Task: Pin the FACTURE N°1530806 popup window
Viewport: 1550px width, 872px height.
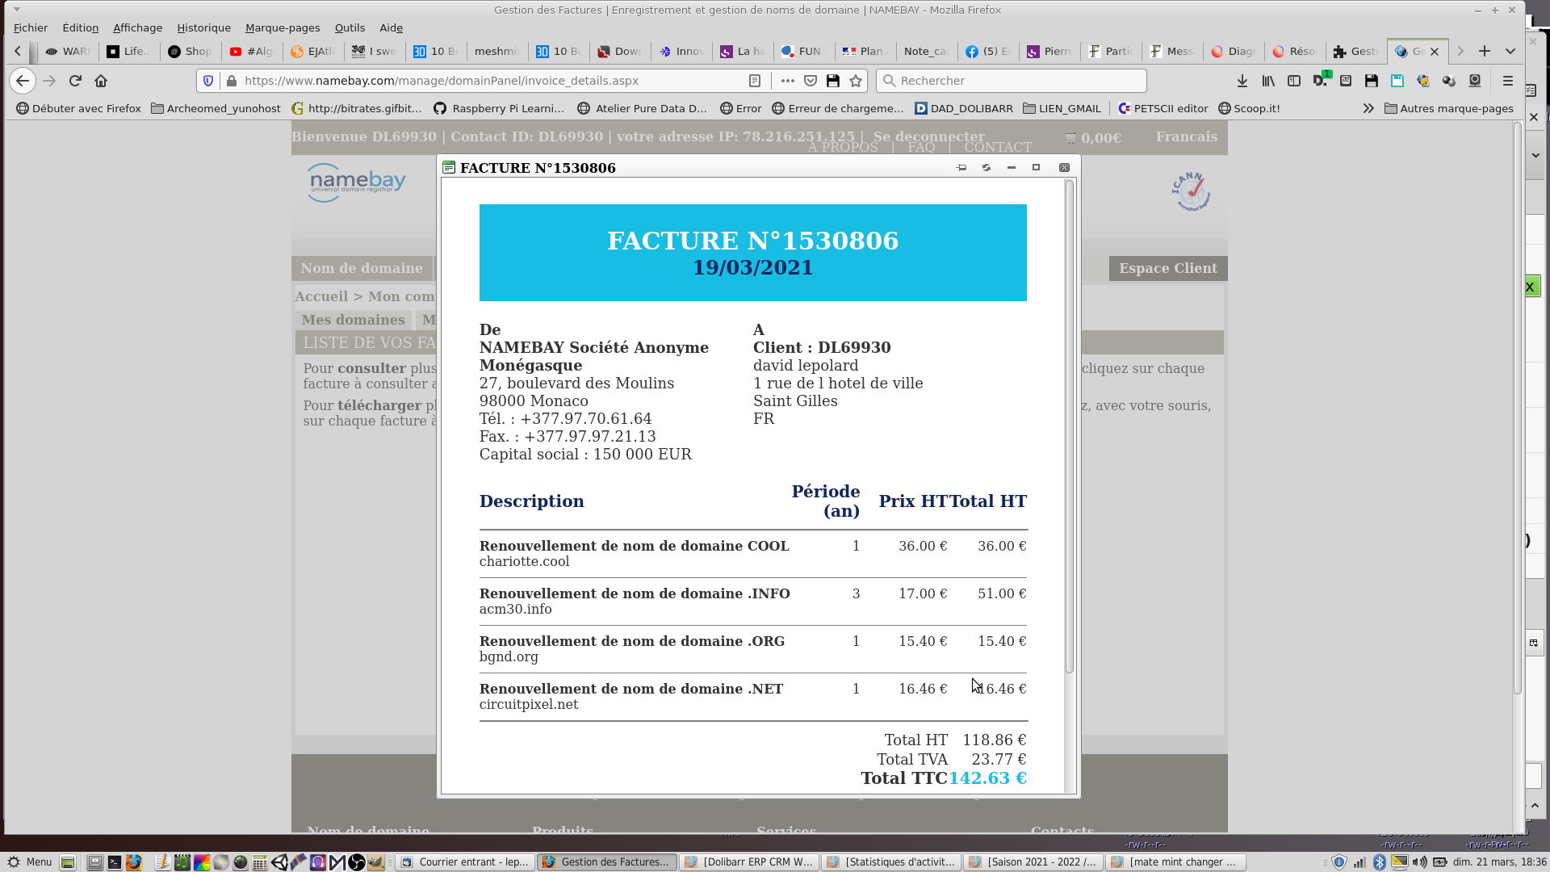Action: click(961, 168)
